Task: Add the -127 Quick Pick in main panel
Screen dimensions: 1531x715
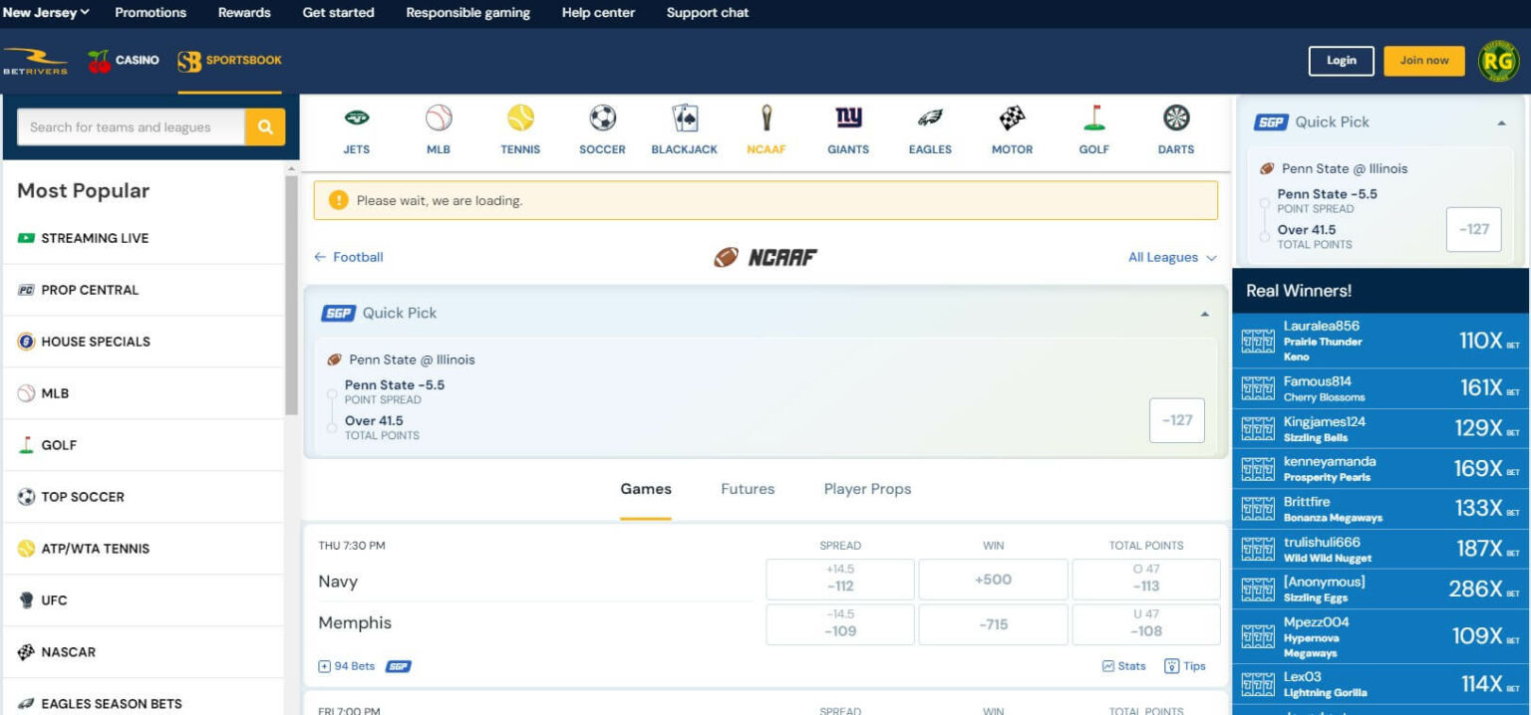Action: 1177,420
